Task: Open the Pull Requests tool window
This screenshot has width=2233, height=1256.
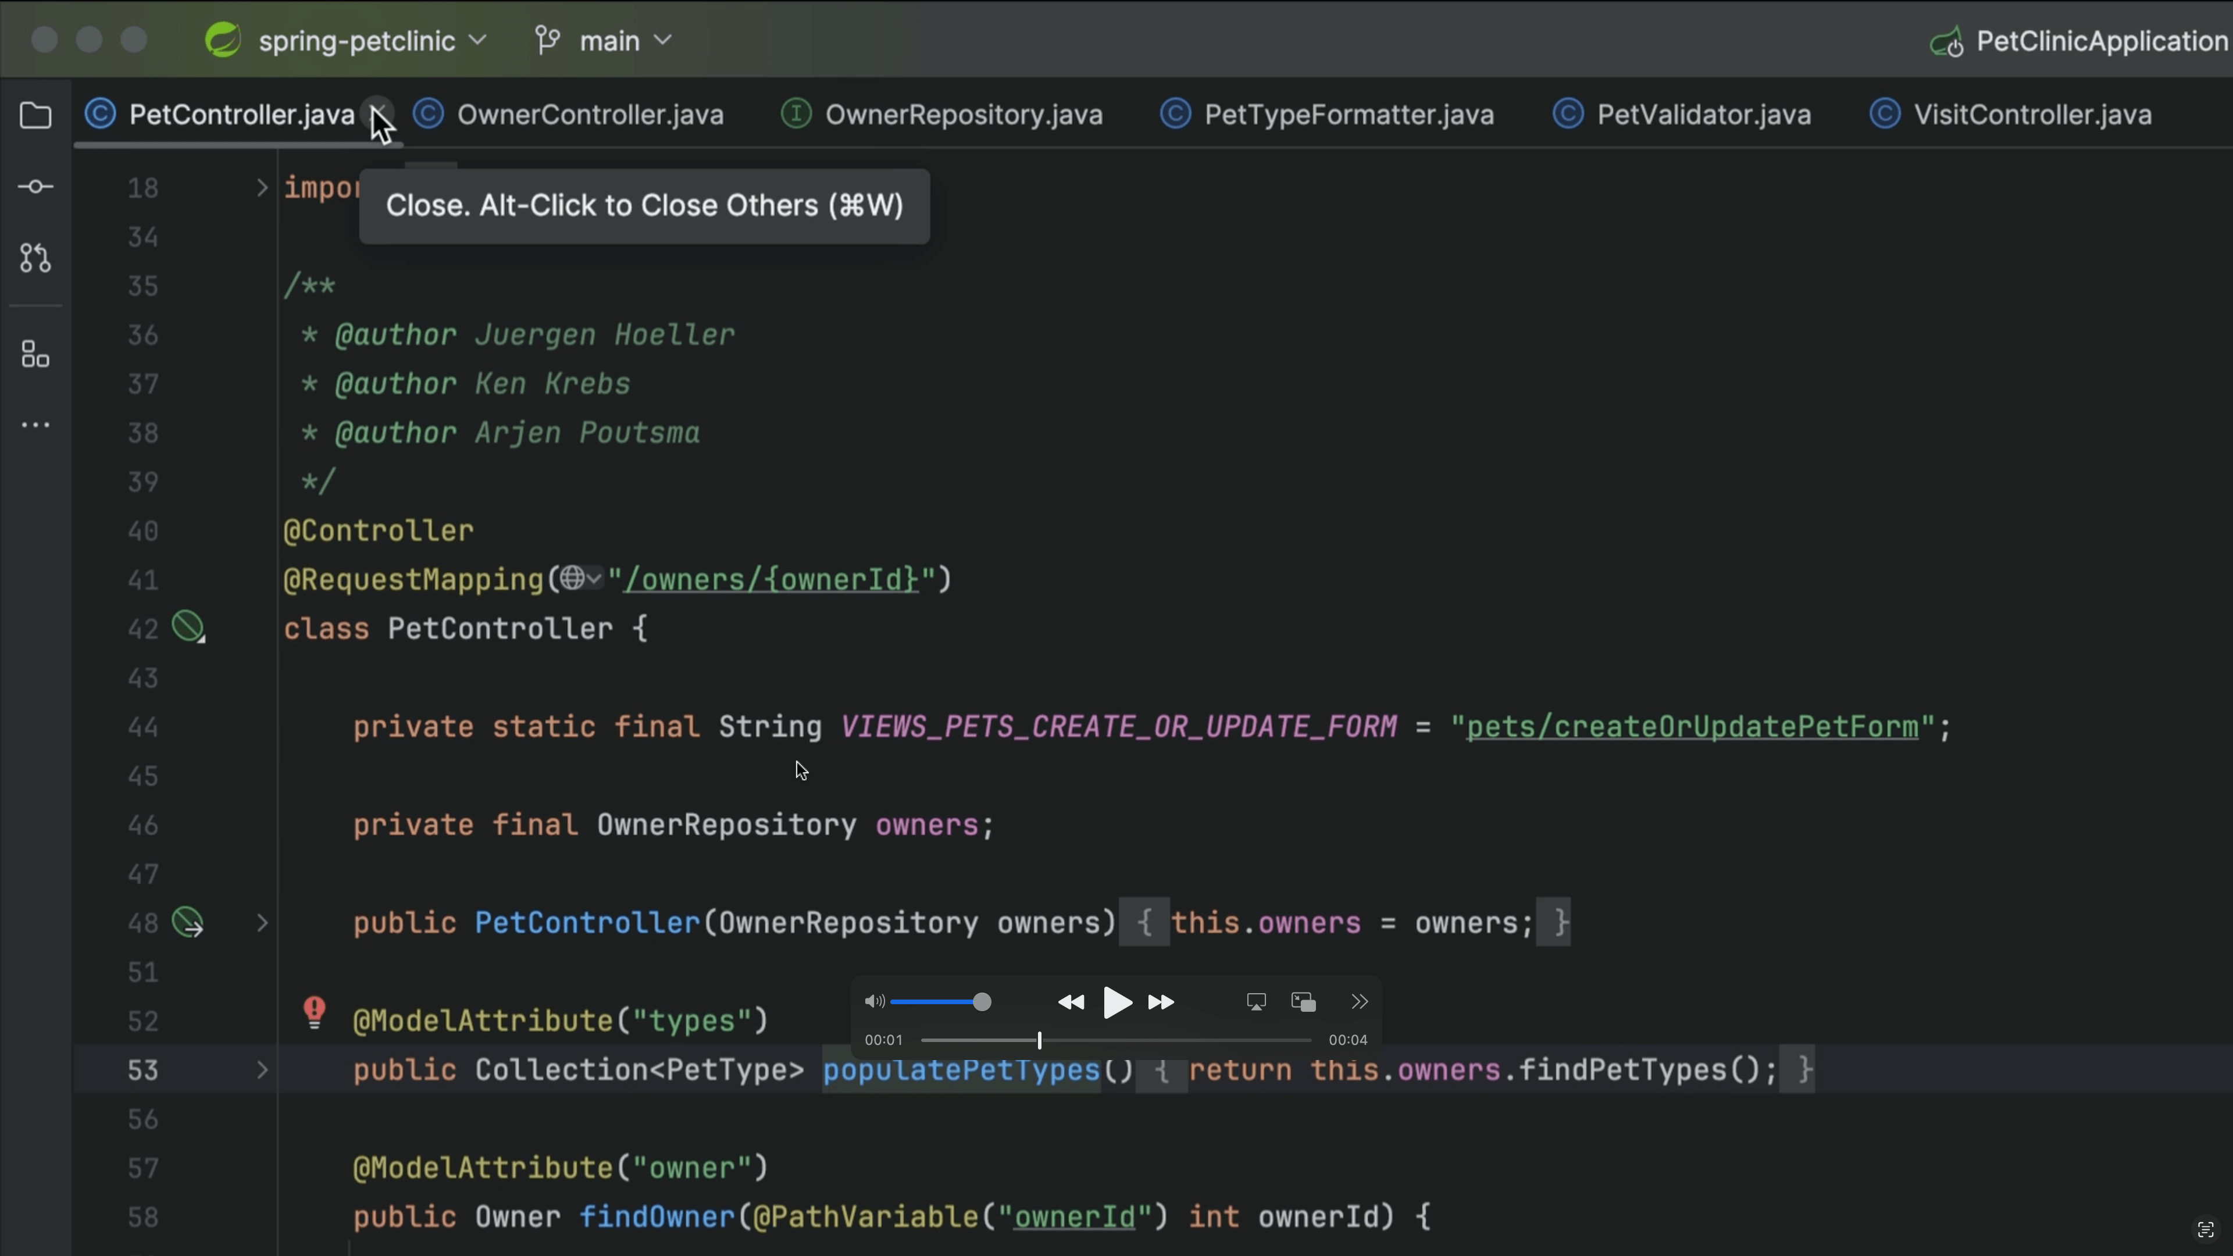Action: [35, 256]
